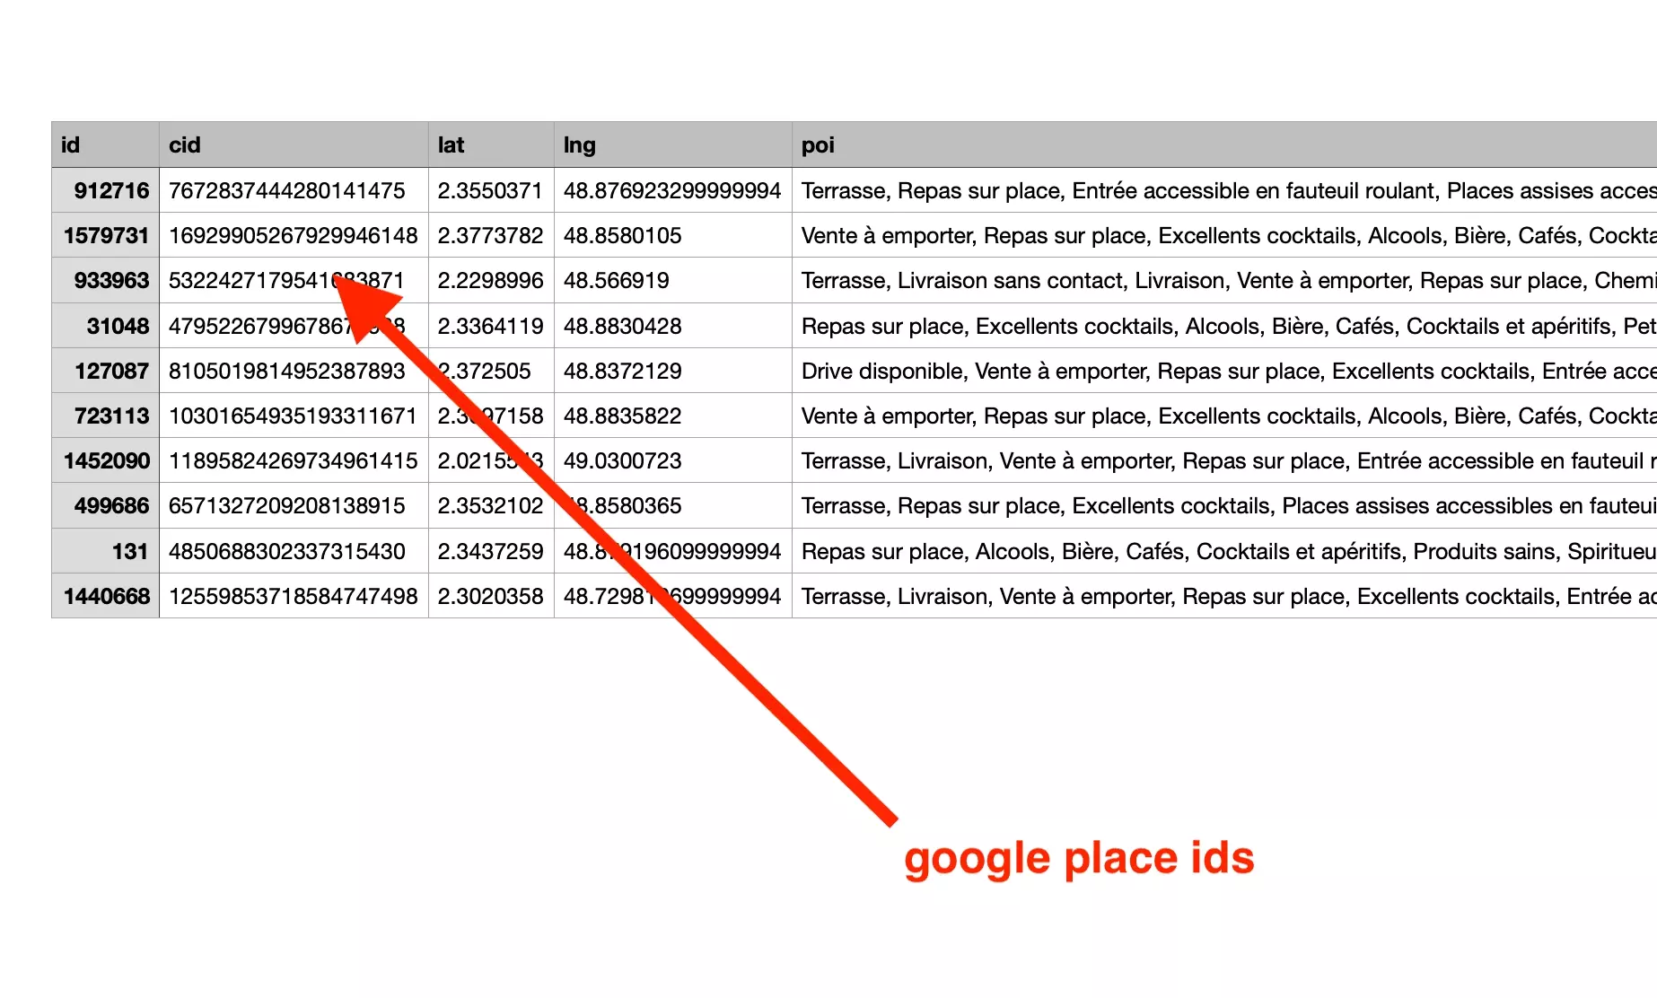Click lng cell 48.8580105
The width and height of the screenshot is (1657, 998).
pos(623,235)
